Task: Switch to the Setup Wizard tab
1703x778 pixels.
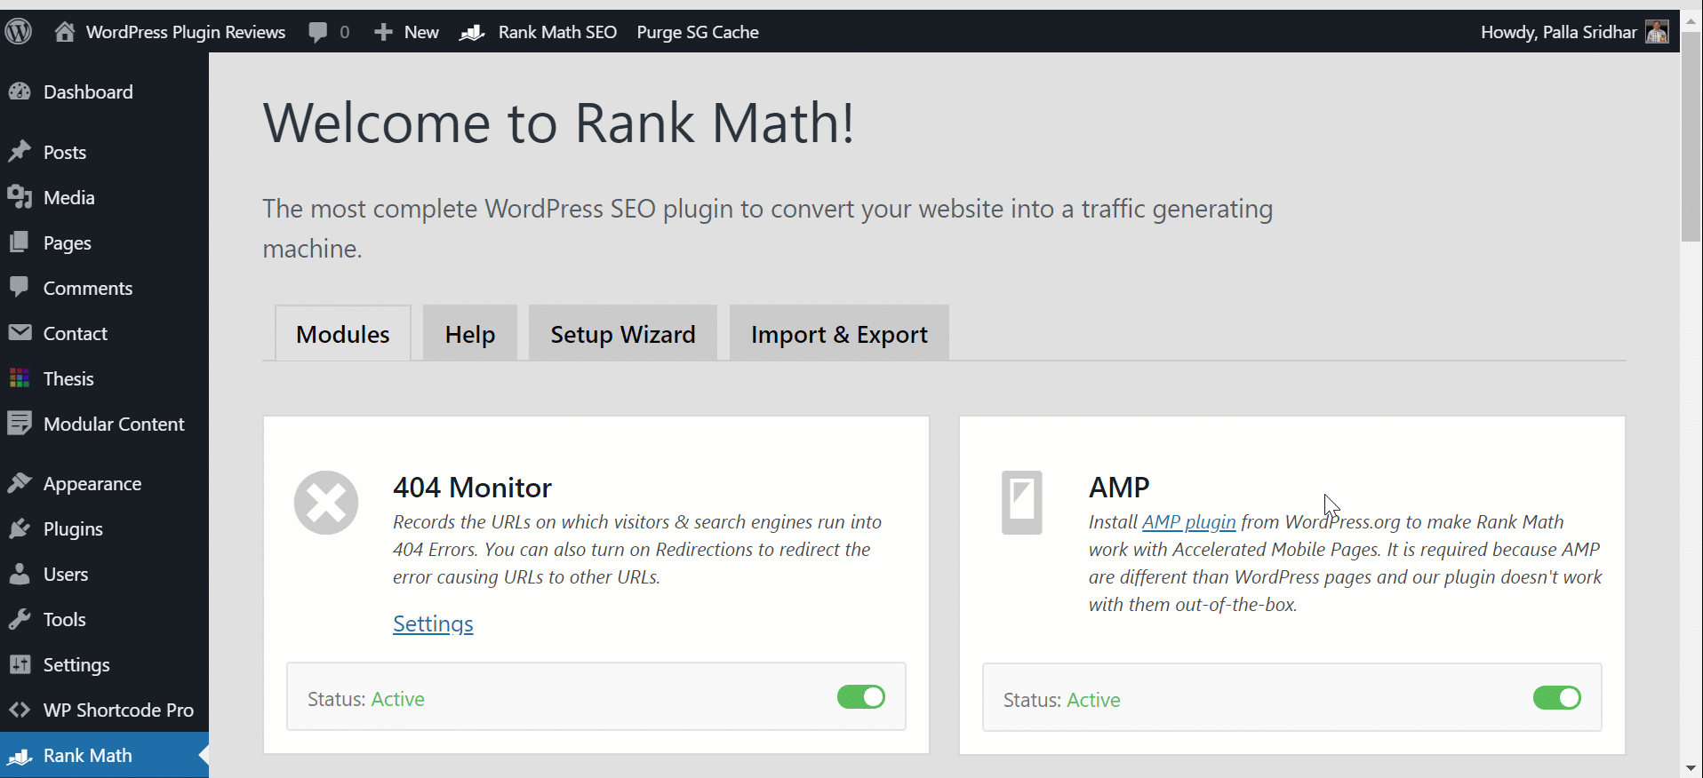Action: click(622, 334)
